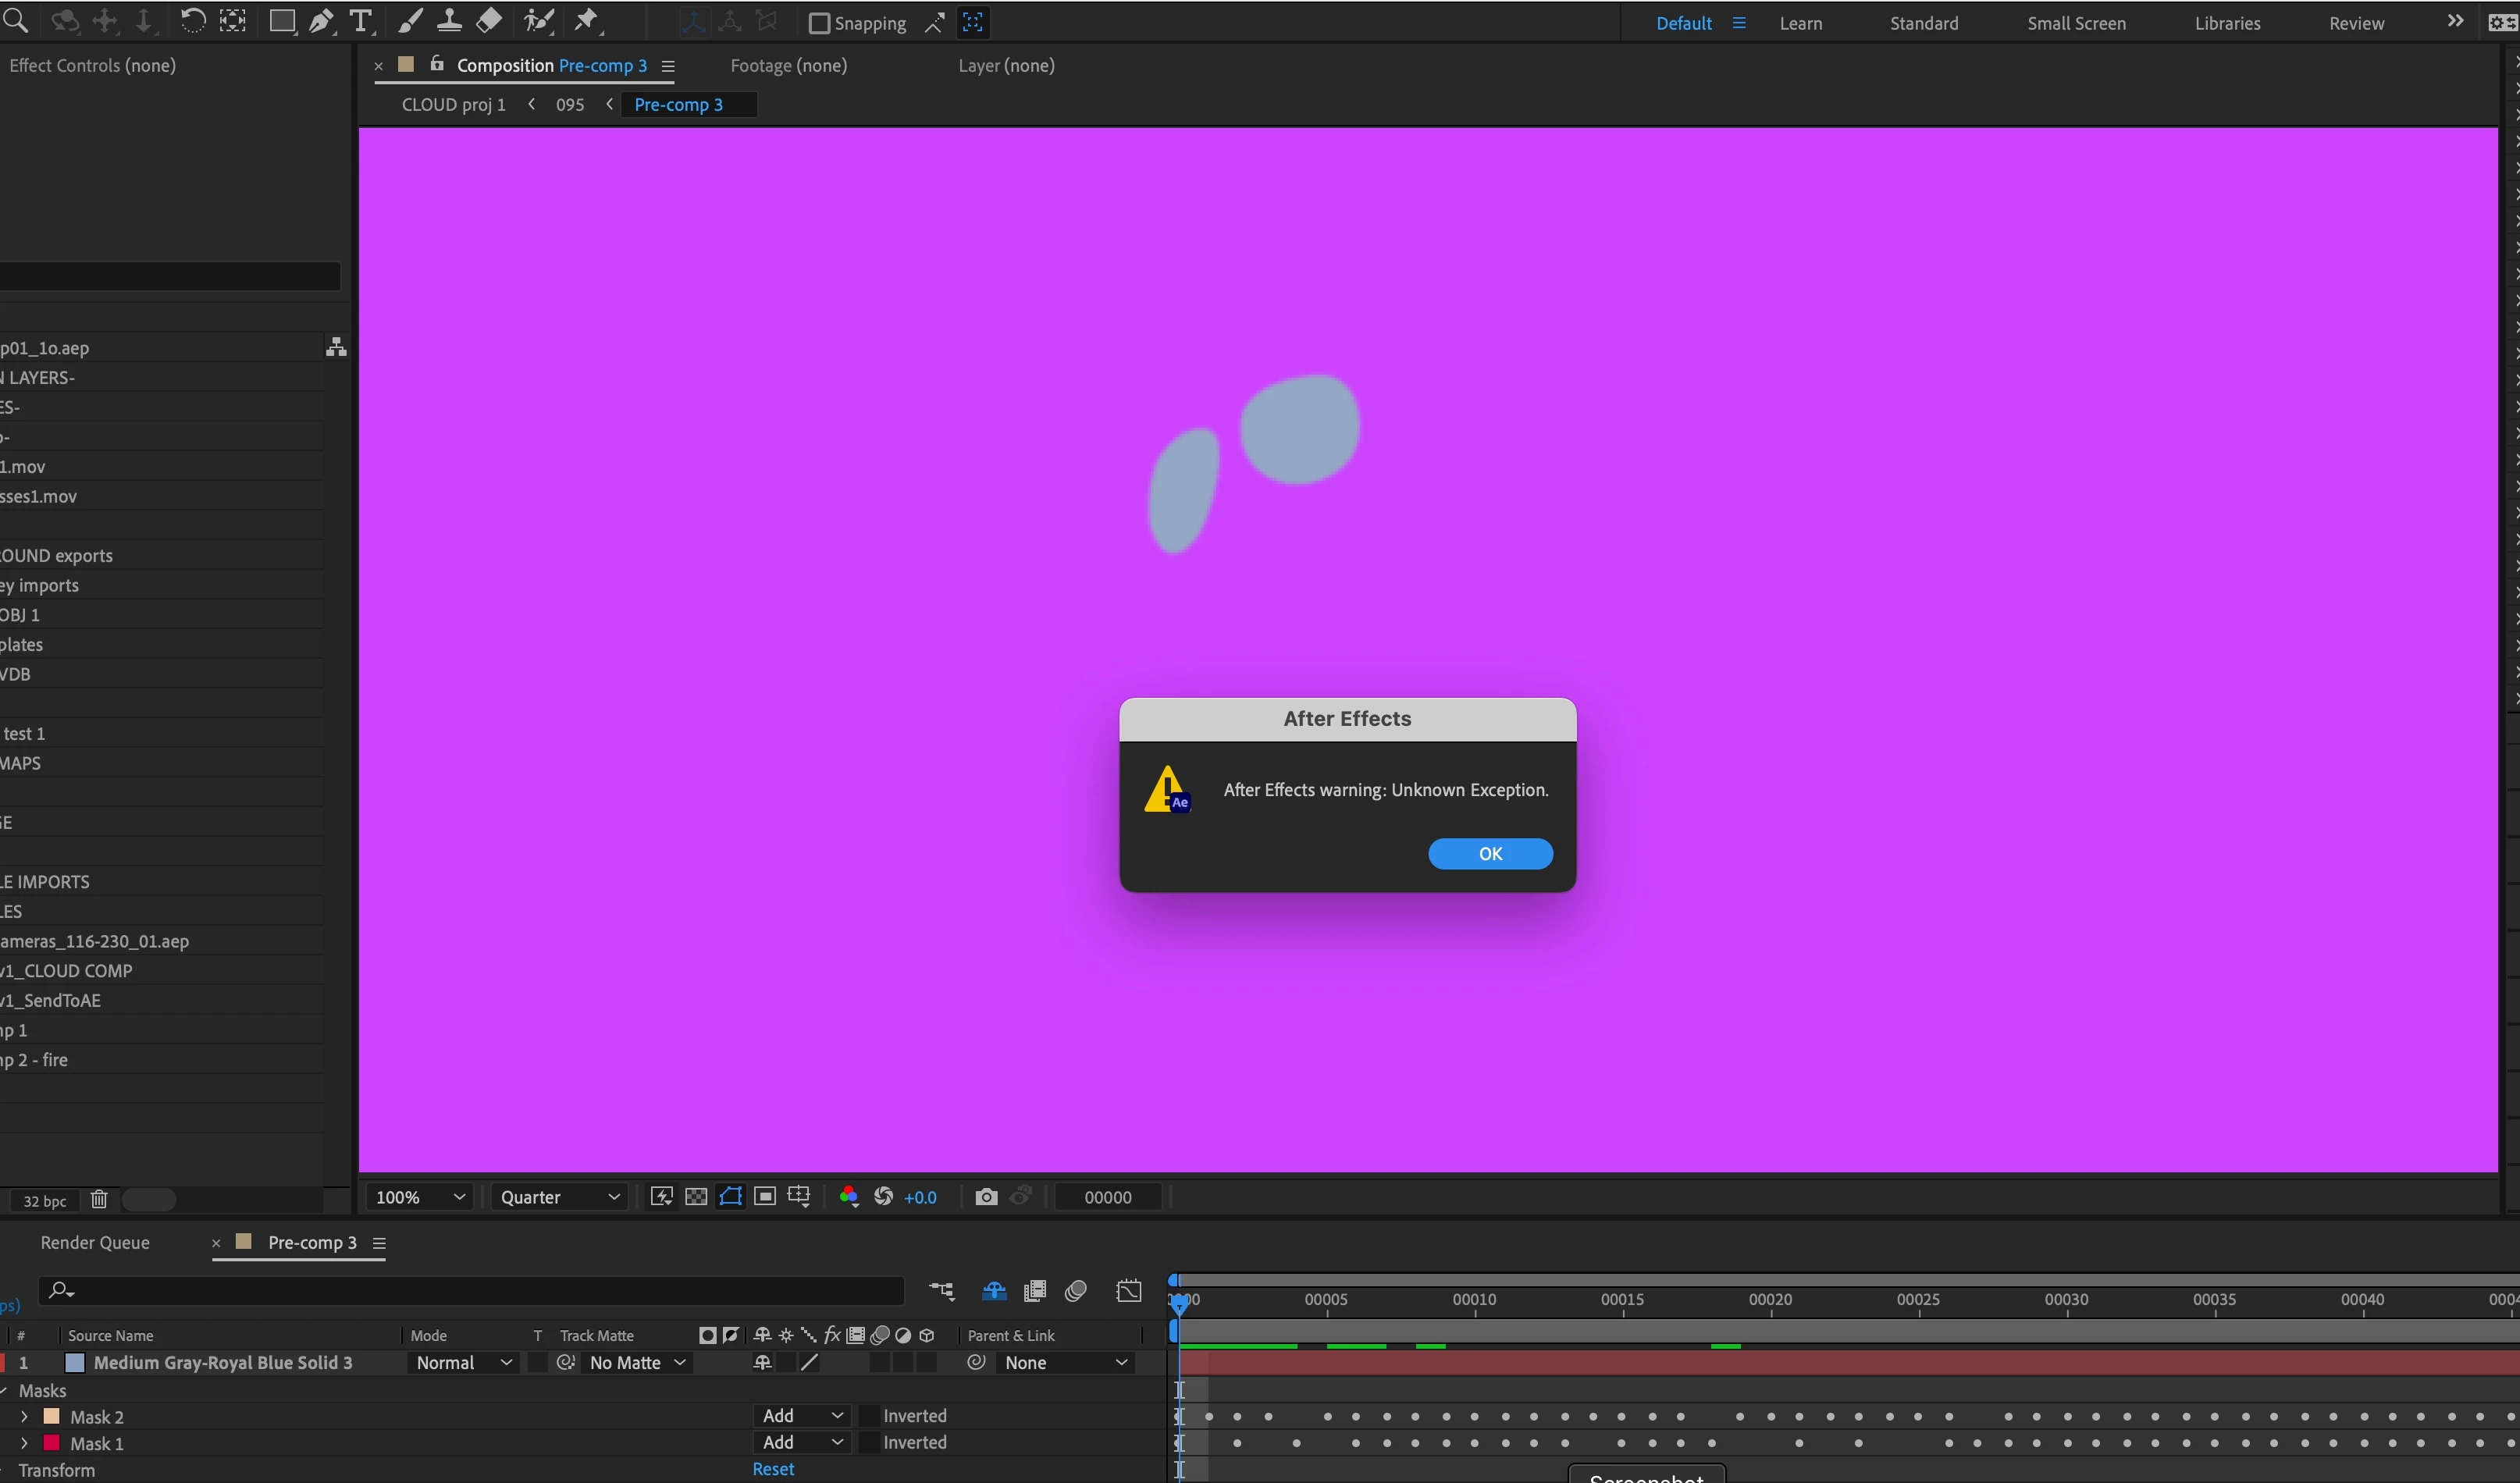Viewport: 2520px width, 1483px height.
Task: Select the Pen tool
Action: click(x=321, y=21)
